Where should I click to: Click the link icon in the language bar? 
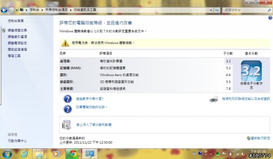206,152
